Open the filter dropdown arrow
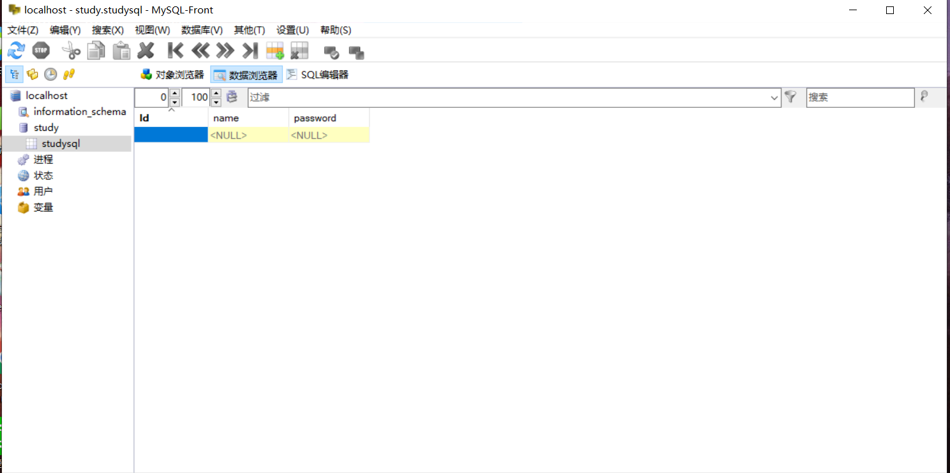This screenshot has width=950, height=473. (775, 98)
